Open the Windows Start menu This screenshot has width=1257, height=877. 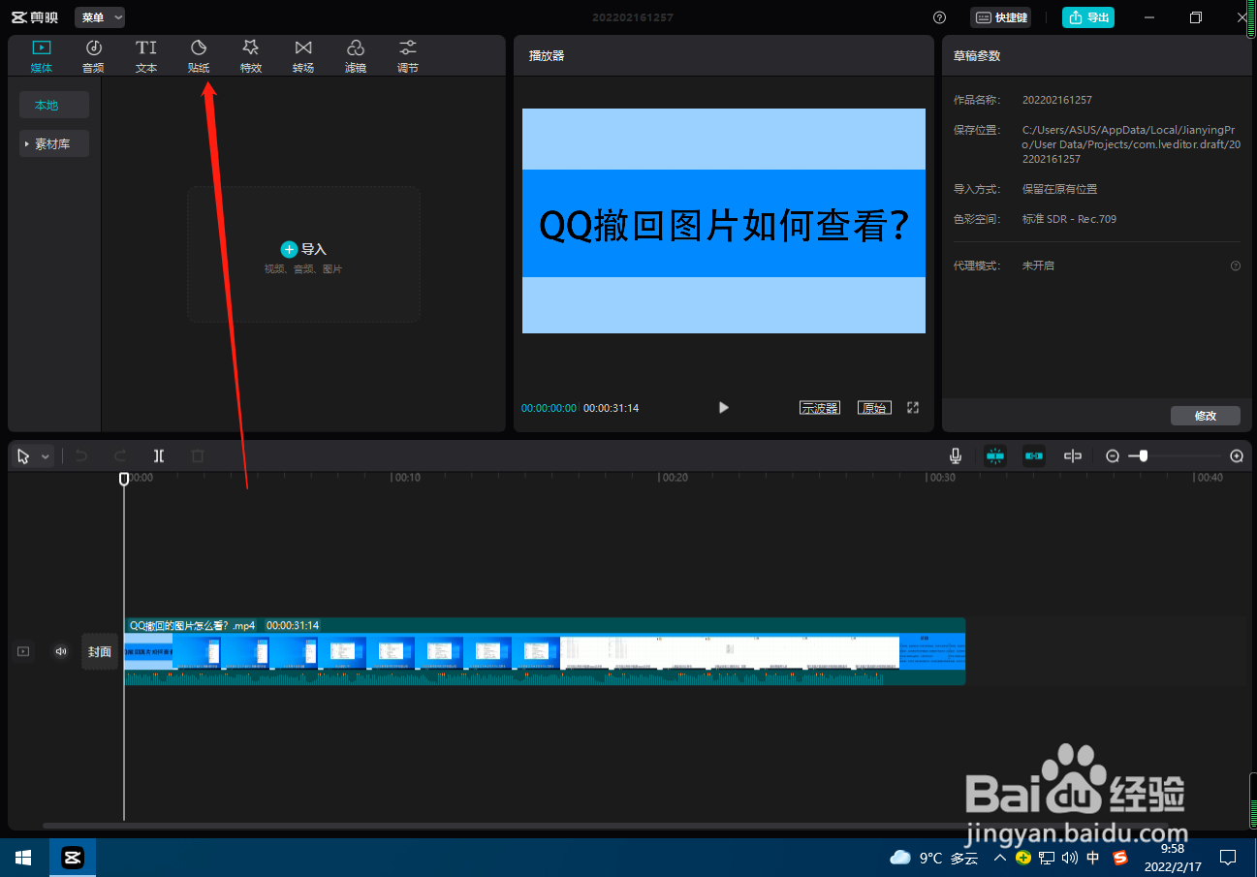tap(23, 858)
